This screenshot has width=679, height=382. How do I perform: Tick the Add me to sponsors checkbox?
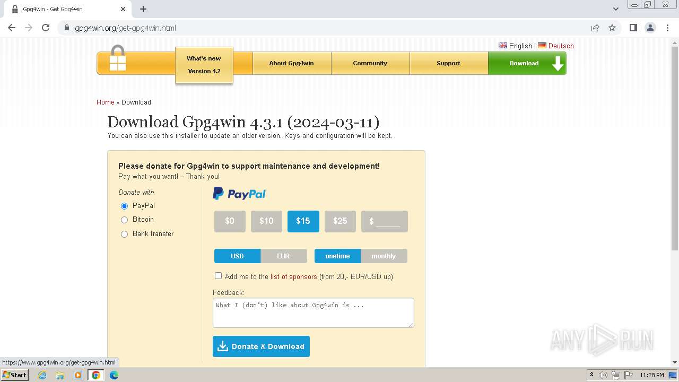click(x=218, y=276)
